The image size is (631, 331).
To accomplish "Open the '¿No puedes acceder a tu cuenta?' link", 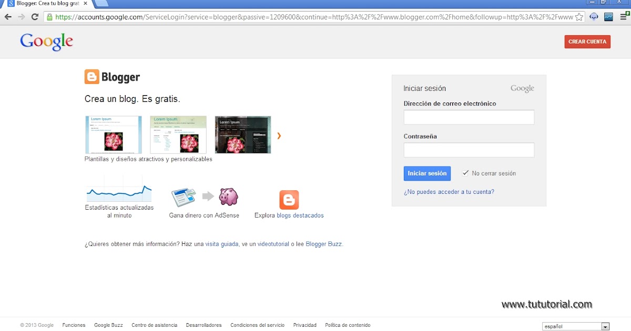I will 450,192.
